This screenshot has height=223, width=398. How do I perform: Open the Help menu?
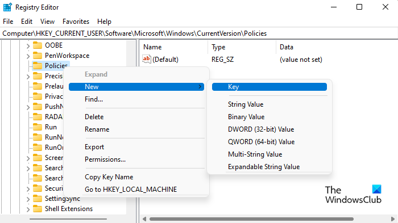coord(104,22)
